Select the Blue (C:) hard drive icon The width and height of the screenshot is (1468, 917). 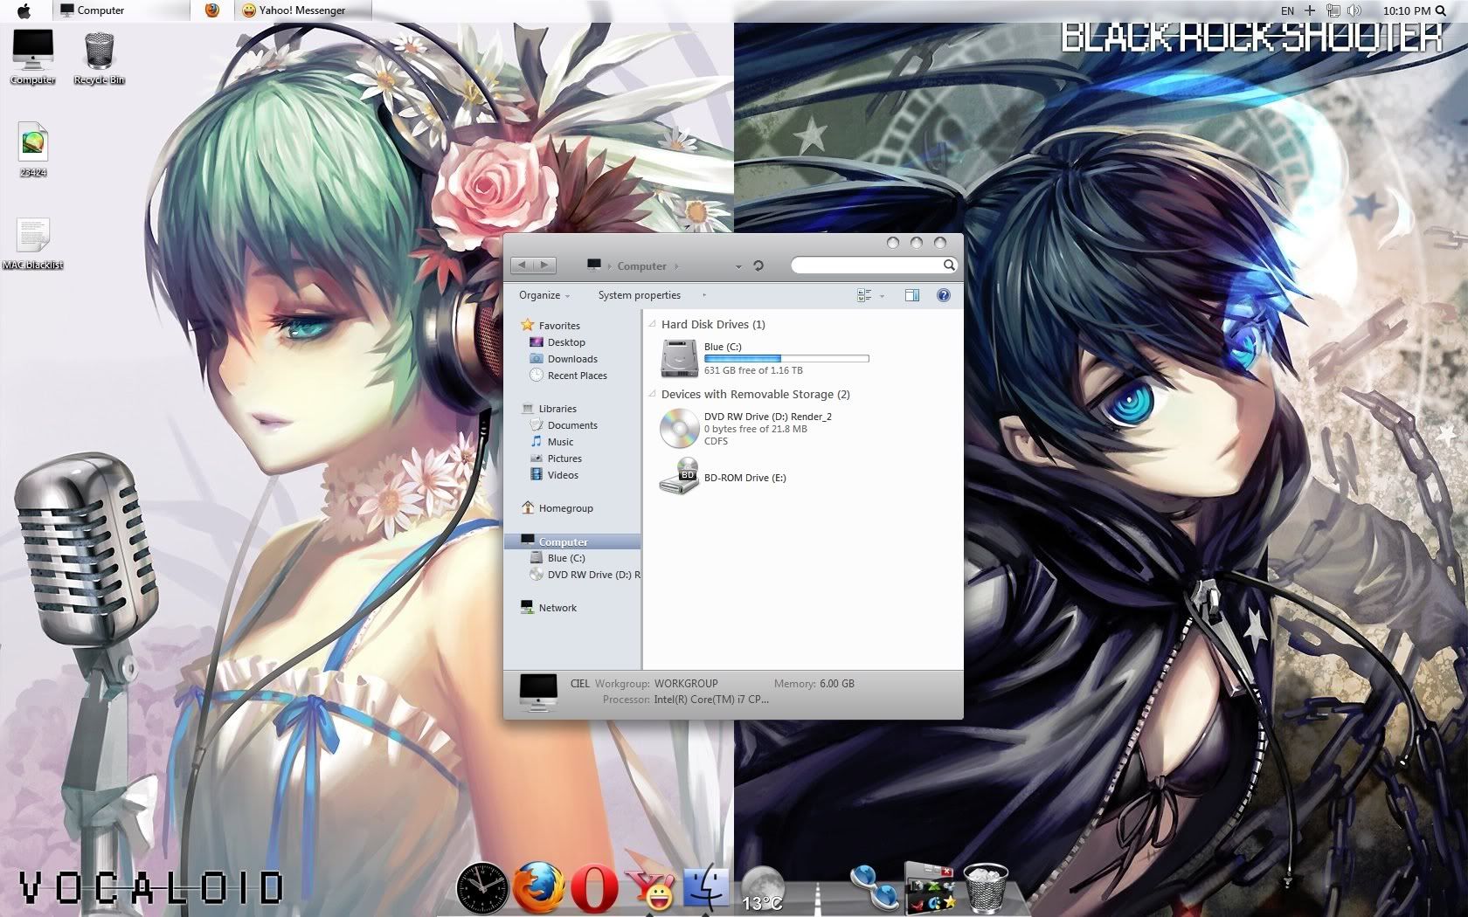click(679, 358)
